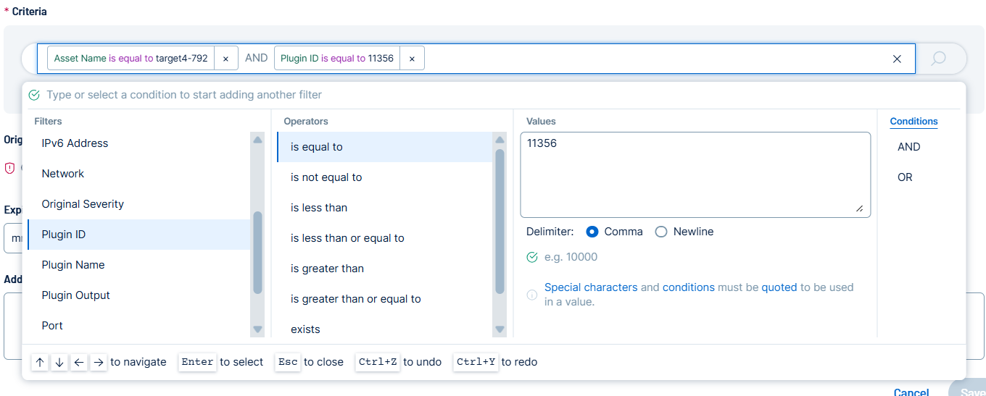
Task: Click the Values text area
Action: pyautogui.click(x=695, y=174)
